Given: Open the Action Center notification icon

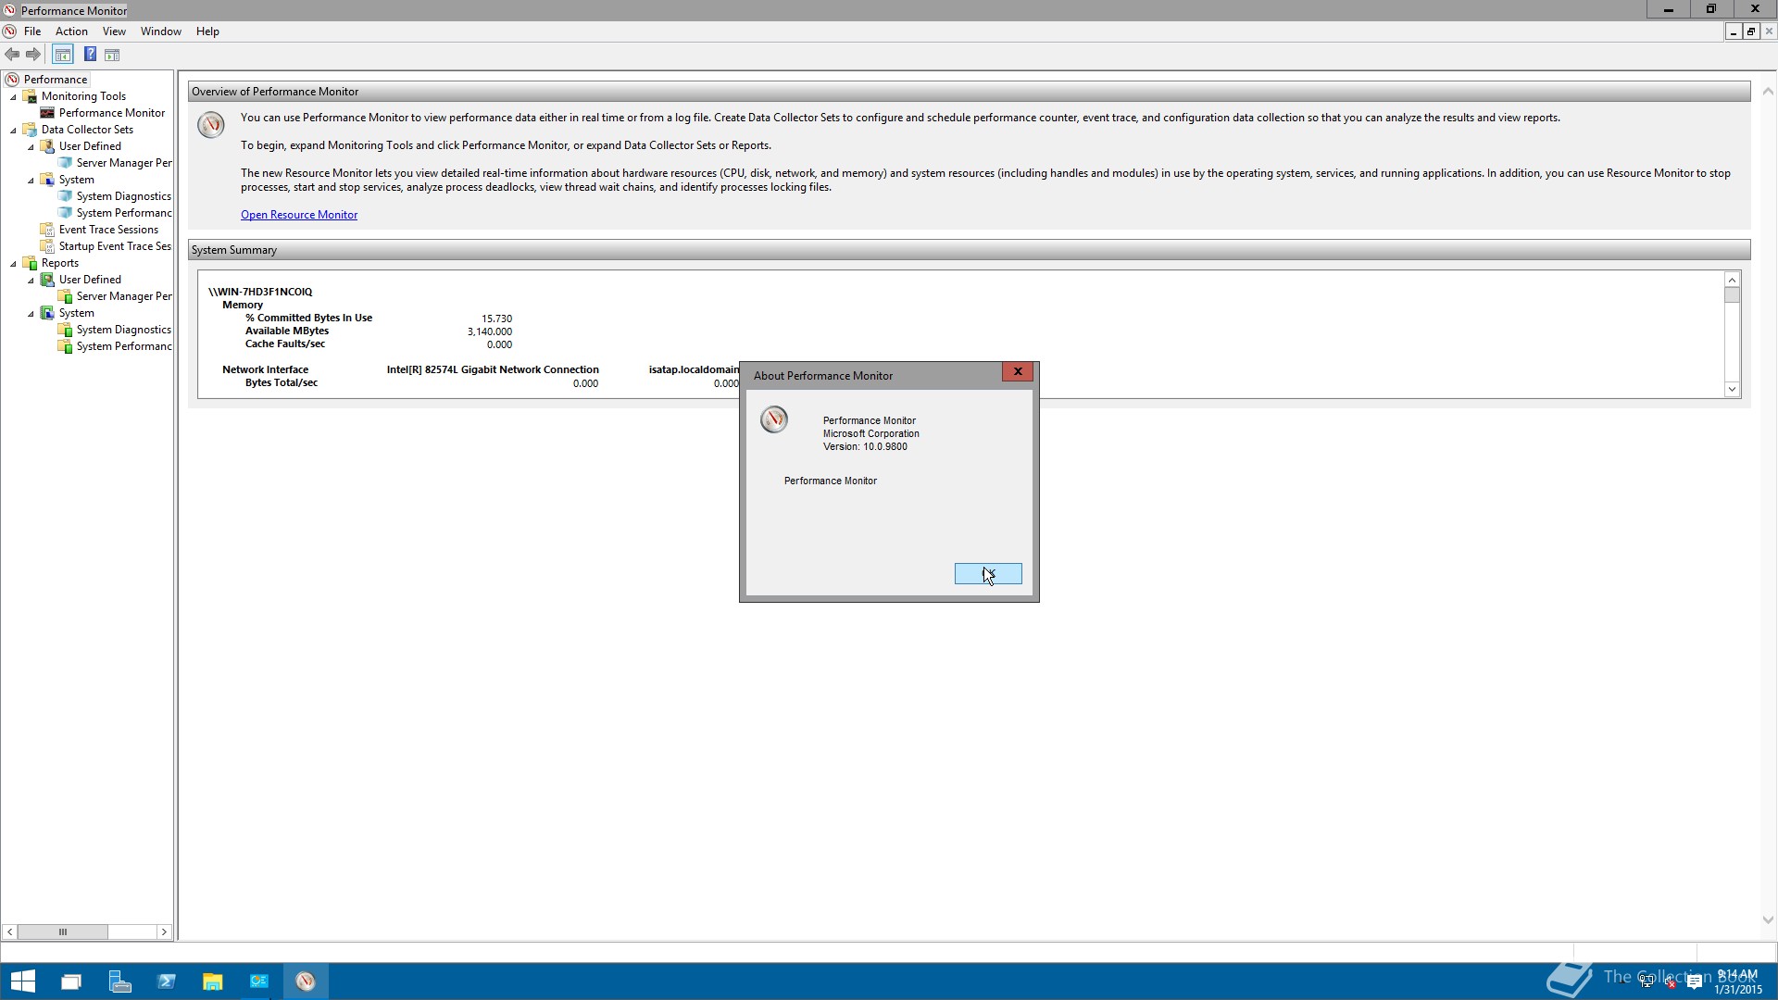Looking at the screenshot, I should coord(1695,982).
